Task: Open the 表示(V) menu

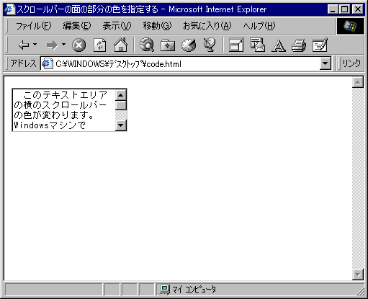Action: point(117,26)
